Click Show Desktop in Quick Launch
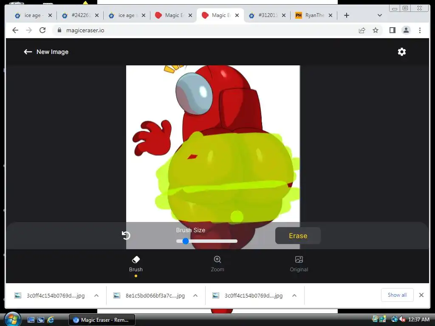The width and height of the screenshot is (435, 326). (31, 320)
